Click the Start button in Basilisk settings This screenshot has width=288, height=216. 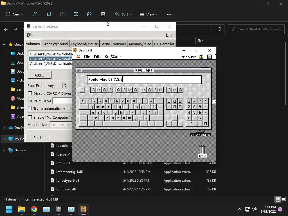point(37,138)
